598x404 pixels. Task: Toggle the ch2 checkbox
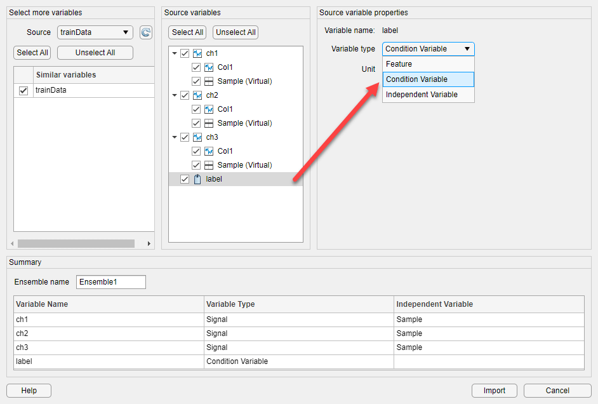185,95
